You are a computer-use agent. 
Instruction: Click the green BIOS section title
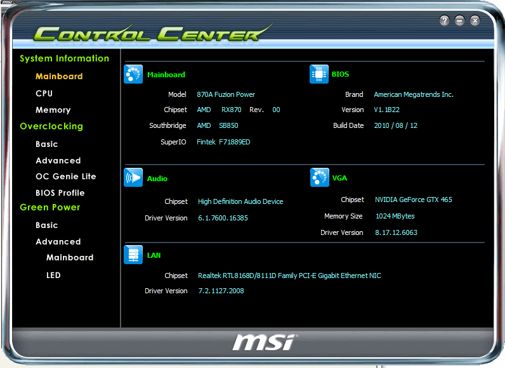(341, 74)
